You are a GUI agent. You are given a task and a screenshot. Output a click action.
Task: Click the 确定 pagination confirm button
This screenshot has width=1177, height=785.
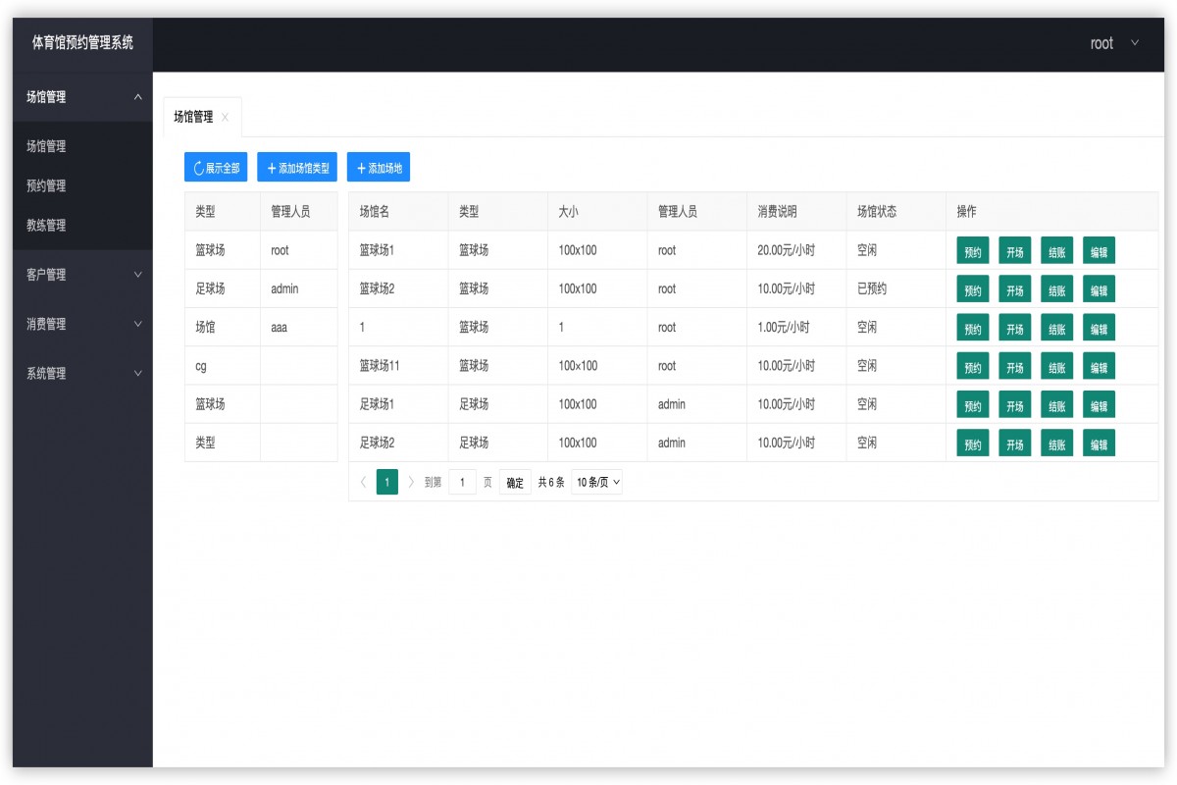coord(514,482)
